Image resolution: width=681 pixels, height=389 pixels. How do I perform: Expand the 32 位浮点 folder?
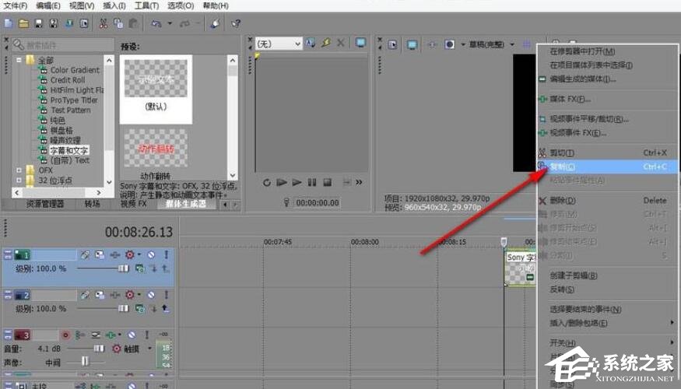pyautogui.click(x=19, y=180)
